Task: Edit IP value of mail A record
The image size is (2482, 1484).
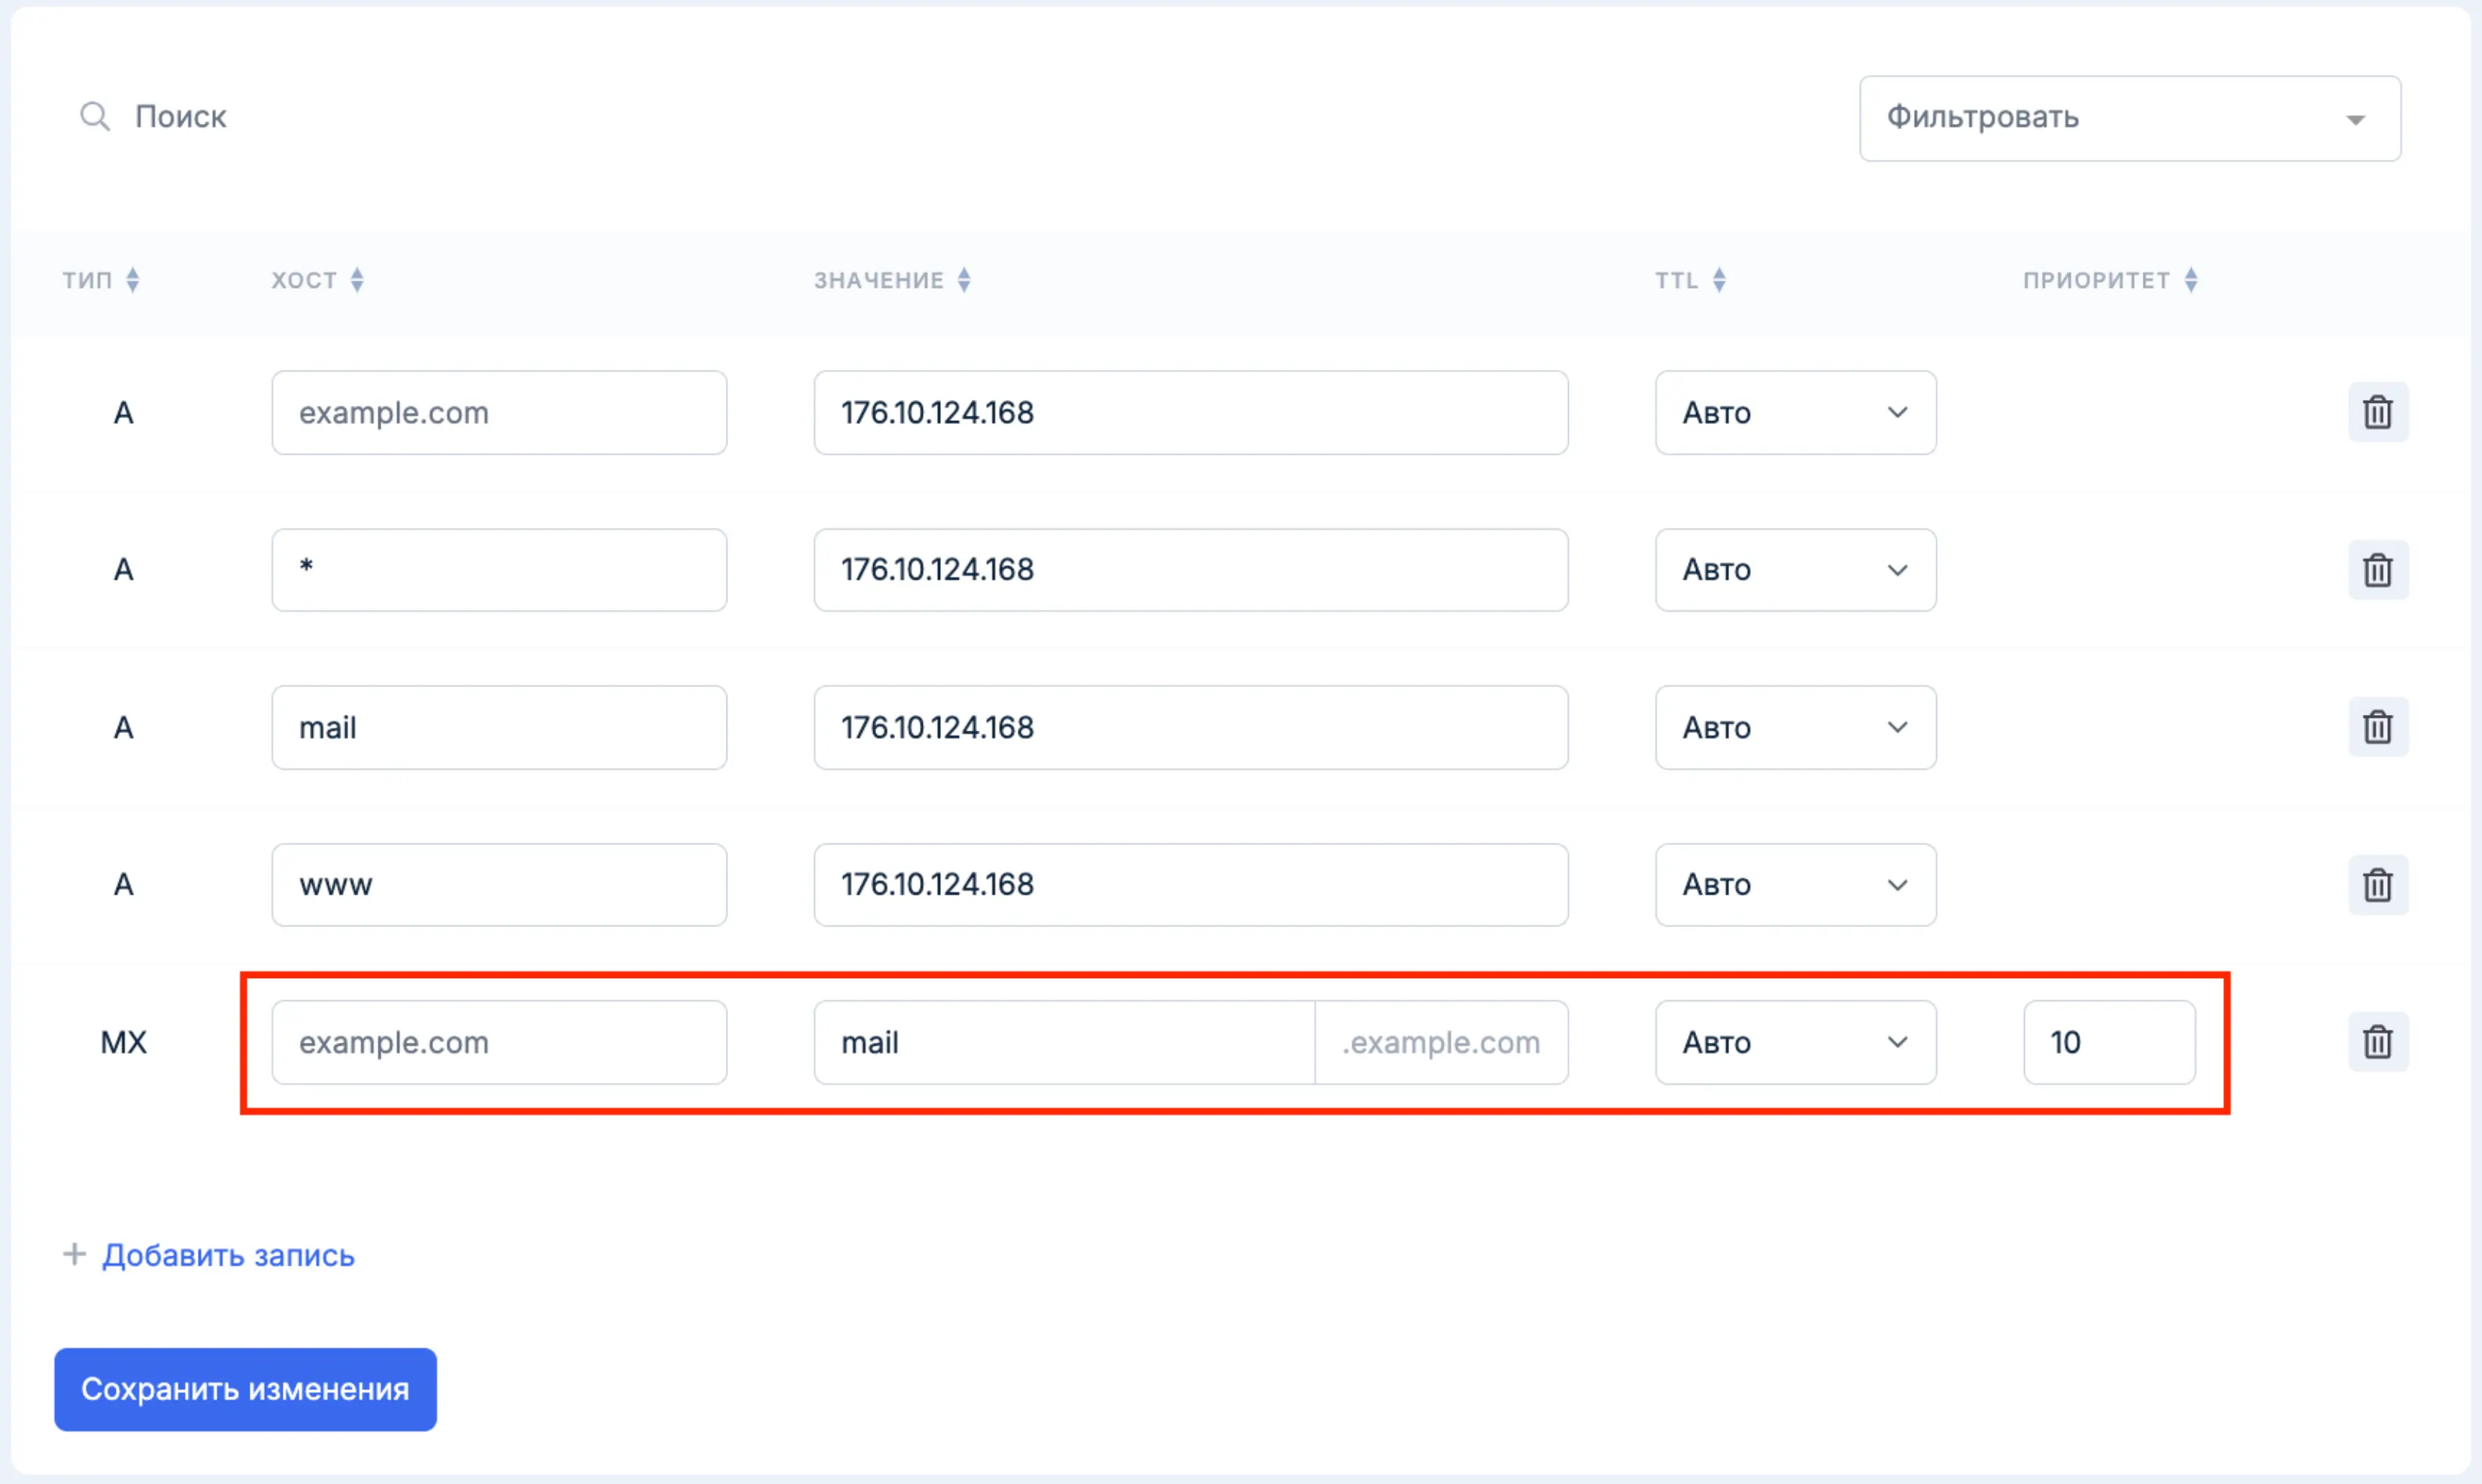Action: click(1191, 727)
